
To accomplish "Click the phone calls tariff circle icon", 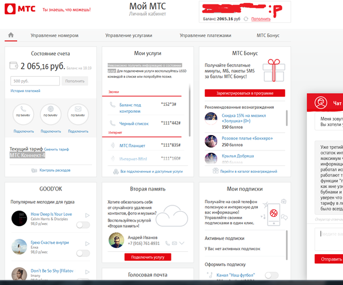I will click(x=23, y=115).
